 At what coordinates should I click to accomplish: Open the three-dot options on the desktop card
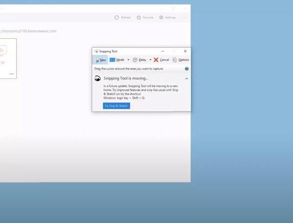(12, 74)
